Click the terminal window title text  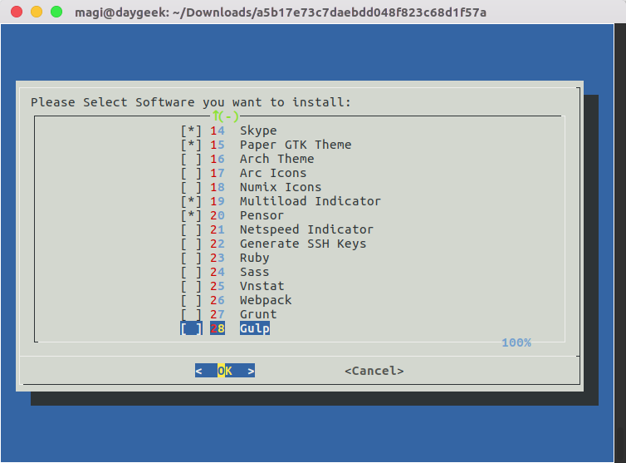(x=281, y=12)
